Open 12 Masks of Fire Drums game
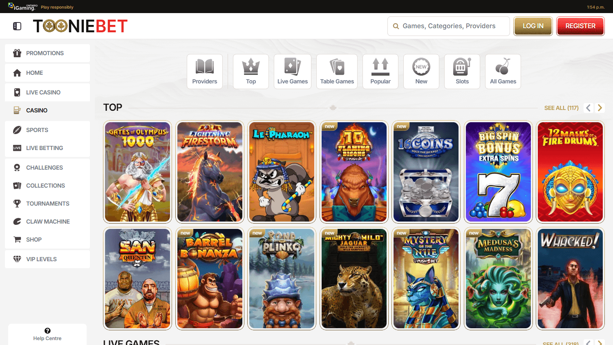This screenshot has width=613, height=345. pyautogui.click(x=570, y=172)
